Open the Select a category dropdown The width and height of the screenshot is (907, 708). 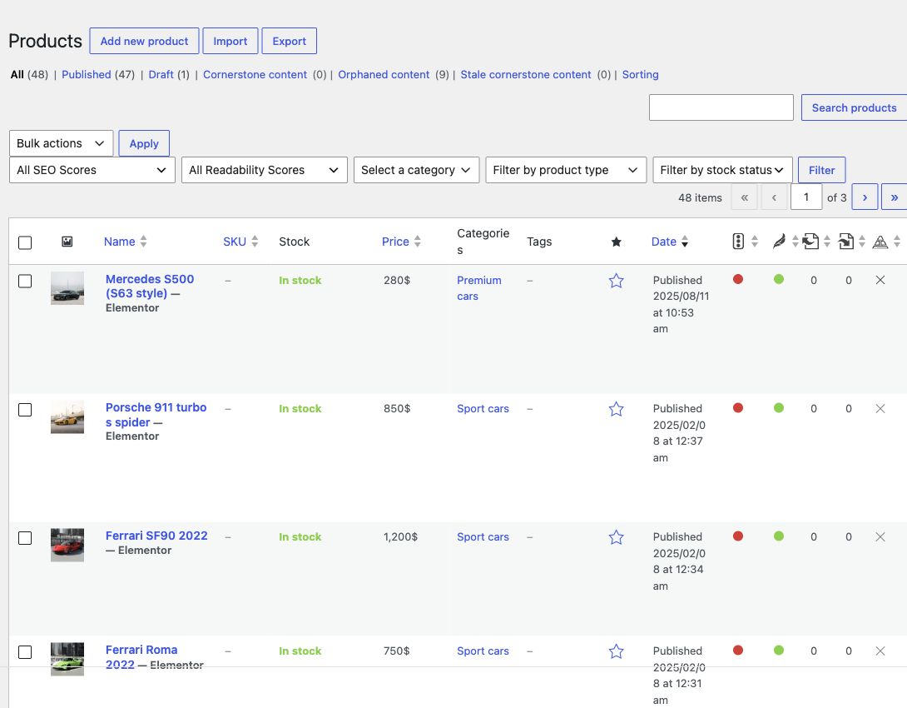point(417,170)
